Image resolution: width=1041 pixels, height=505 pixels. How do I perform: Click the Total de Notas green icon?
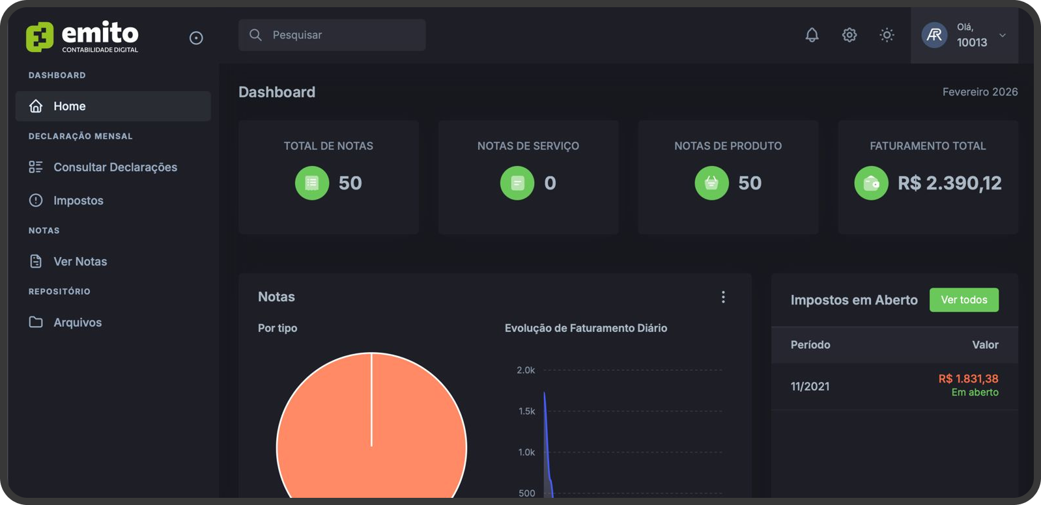pyautogui.click(x=312, y=184)
